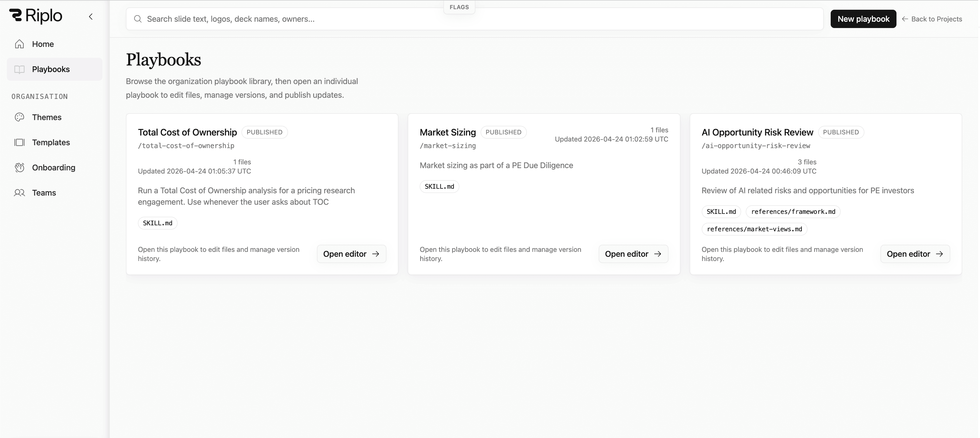The width and height of the screenshot is (980, 438).
Task: Select SKILL.md chip in AI Opportunity card
Action: (x=721, y=212)
